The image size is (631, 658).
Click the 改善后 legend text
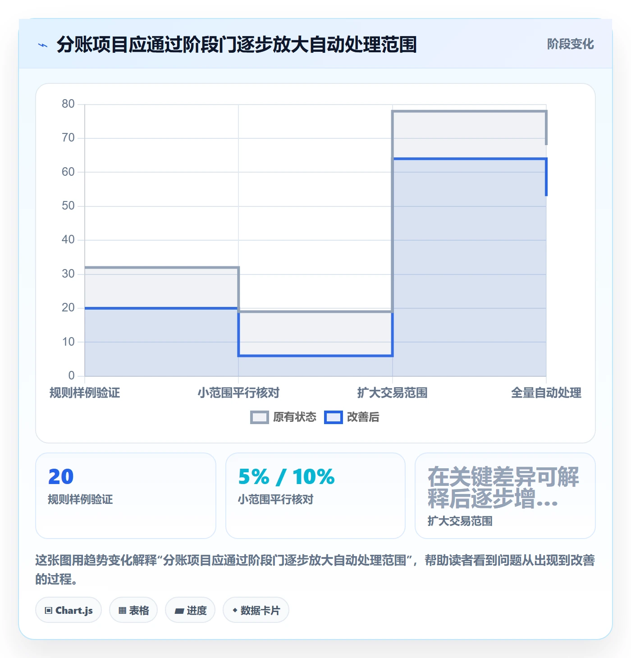click(x=363, y=417)
